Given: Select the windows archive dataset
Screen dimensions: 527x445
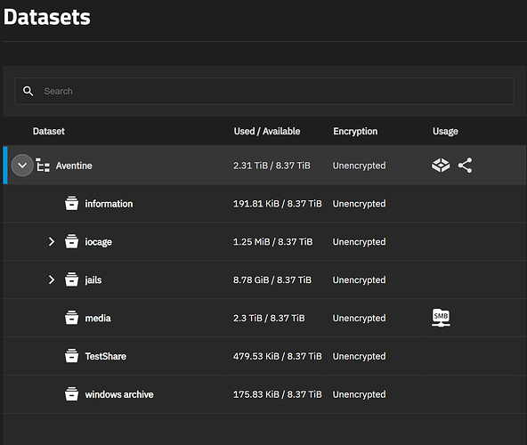Looking at the screenshot, I should (119, 394).
